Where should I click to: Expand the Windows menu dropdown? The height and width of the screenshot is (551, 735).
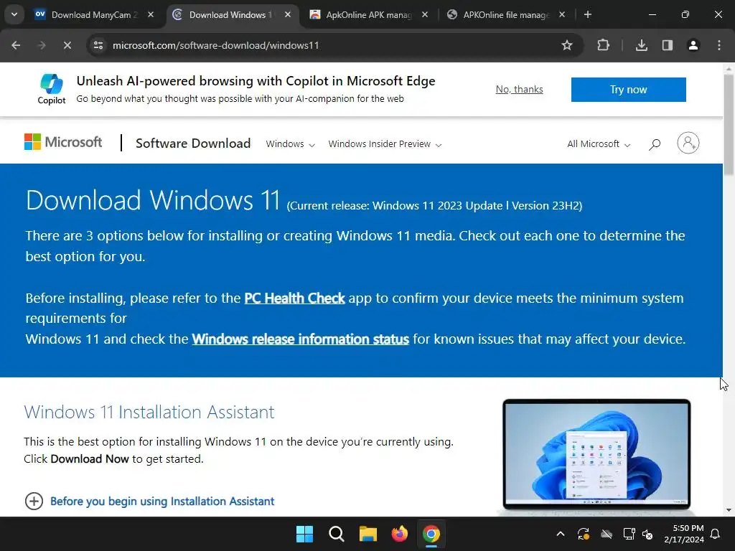(x=290, y=144)
